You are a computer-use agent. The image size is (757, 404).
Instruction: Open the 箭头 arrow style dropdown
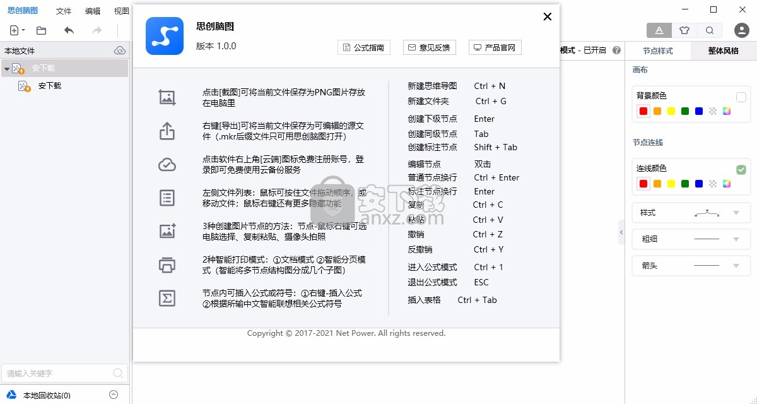(691, 266)
